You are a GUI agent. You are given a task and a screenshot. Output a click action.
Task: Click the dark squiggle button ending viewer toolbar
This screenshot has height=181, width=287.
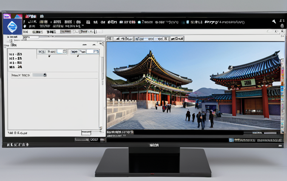[x=177, y=38]
